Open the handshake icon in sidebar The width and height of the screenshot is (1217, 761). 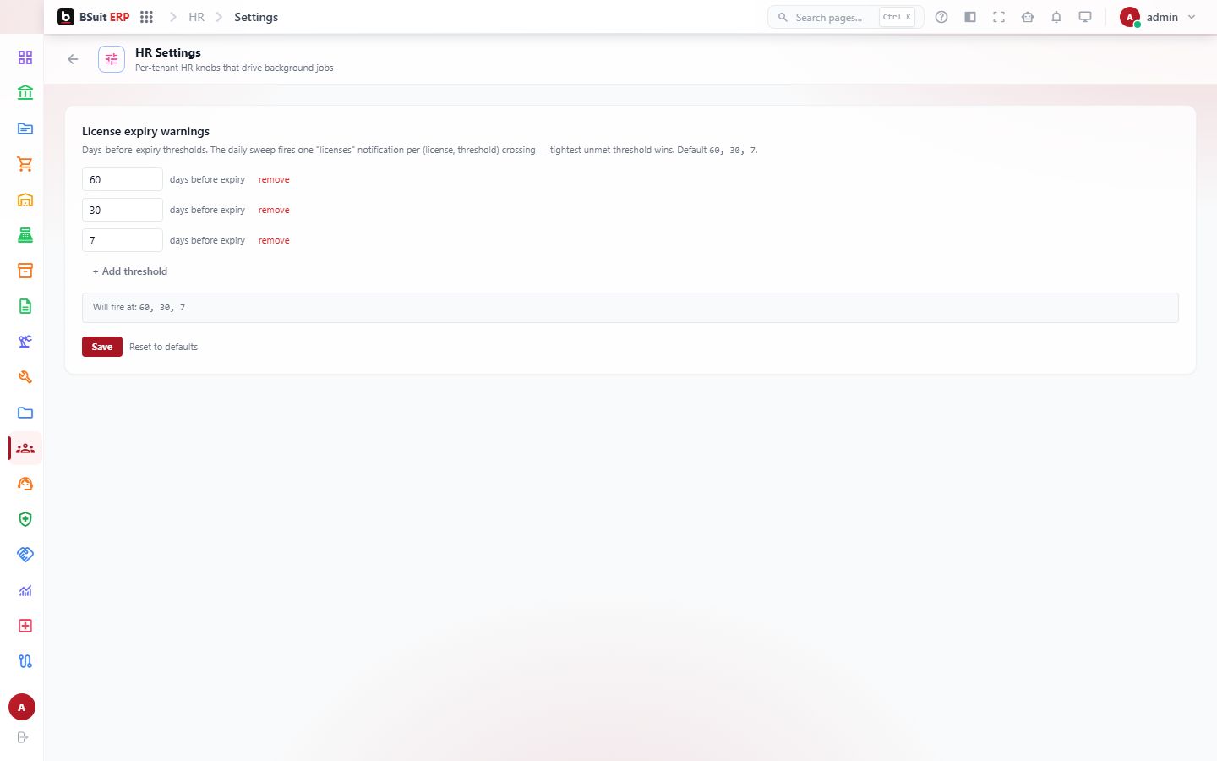tap(25, 555)
